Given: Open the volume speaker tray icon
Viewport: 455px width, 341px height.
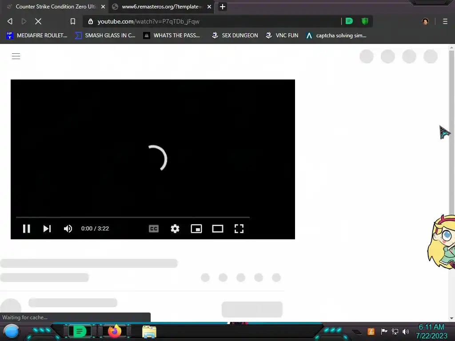Looking at the screenshot, I should (405, 331).
